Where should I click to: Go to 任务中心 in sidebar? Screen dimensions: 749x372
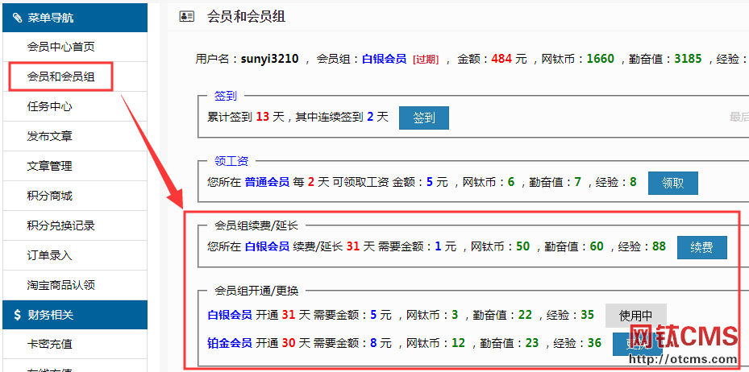[x=50, y=106]
